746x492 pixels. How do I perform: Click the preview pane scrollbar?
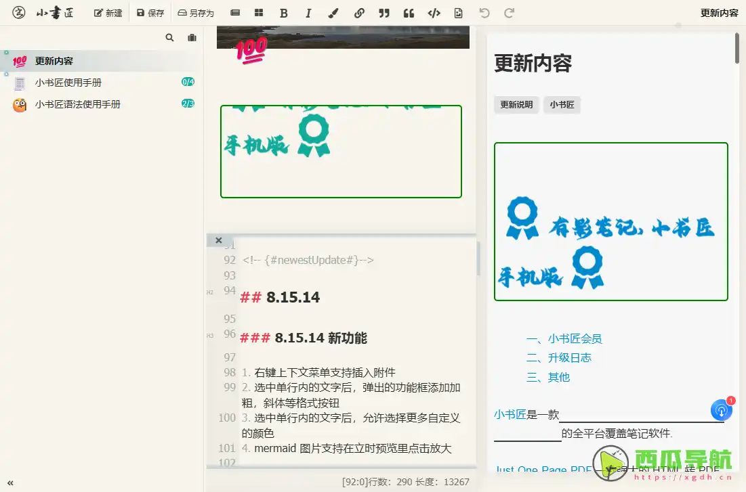coord(737,48)
